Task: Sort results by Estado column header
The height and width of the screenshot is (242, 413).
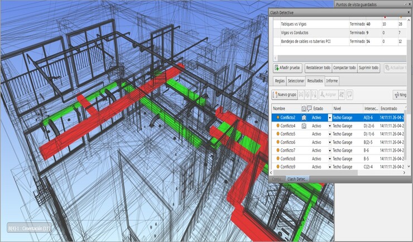Action: coord(321,108)
